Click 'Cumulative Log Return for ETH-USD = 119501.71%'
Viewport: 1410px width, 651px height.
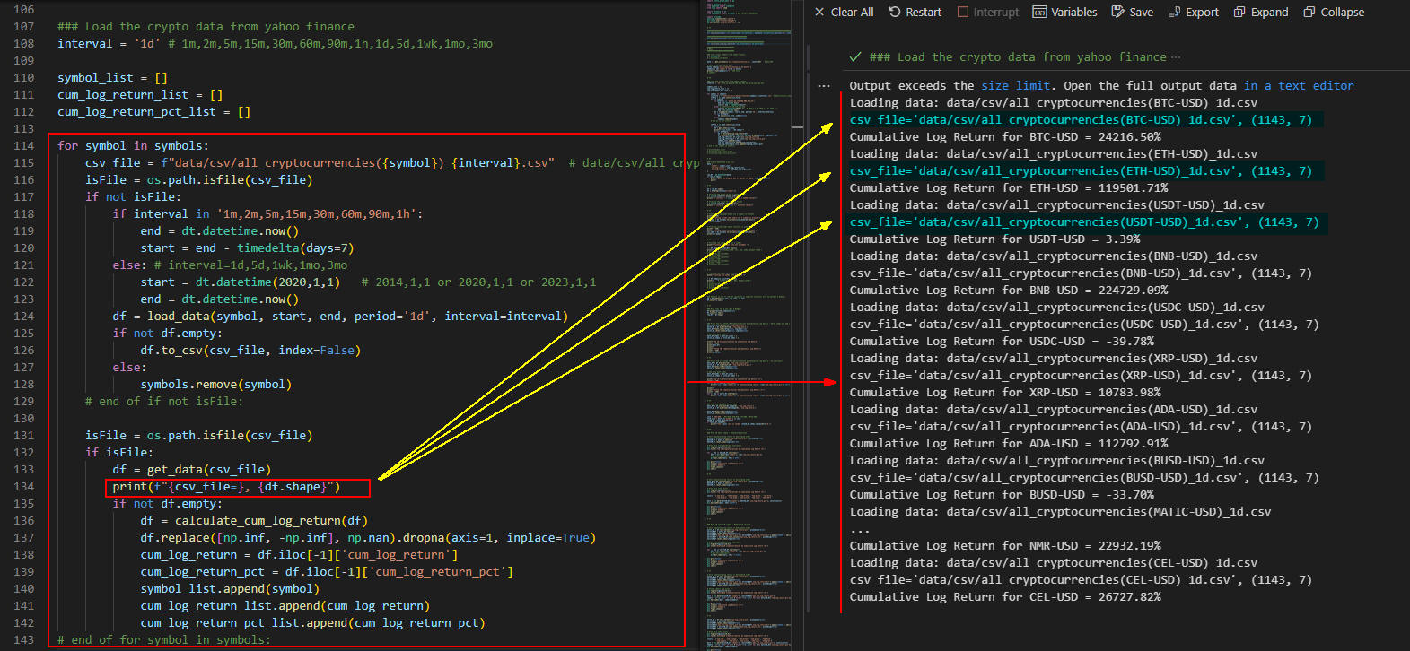pyautogui.click(x=1009, y=187)
